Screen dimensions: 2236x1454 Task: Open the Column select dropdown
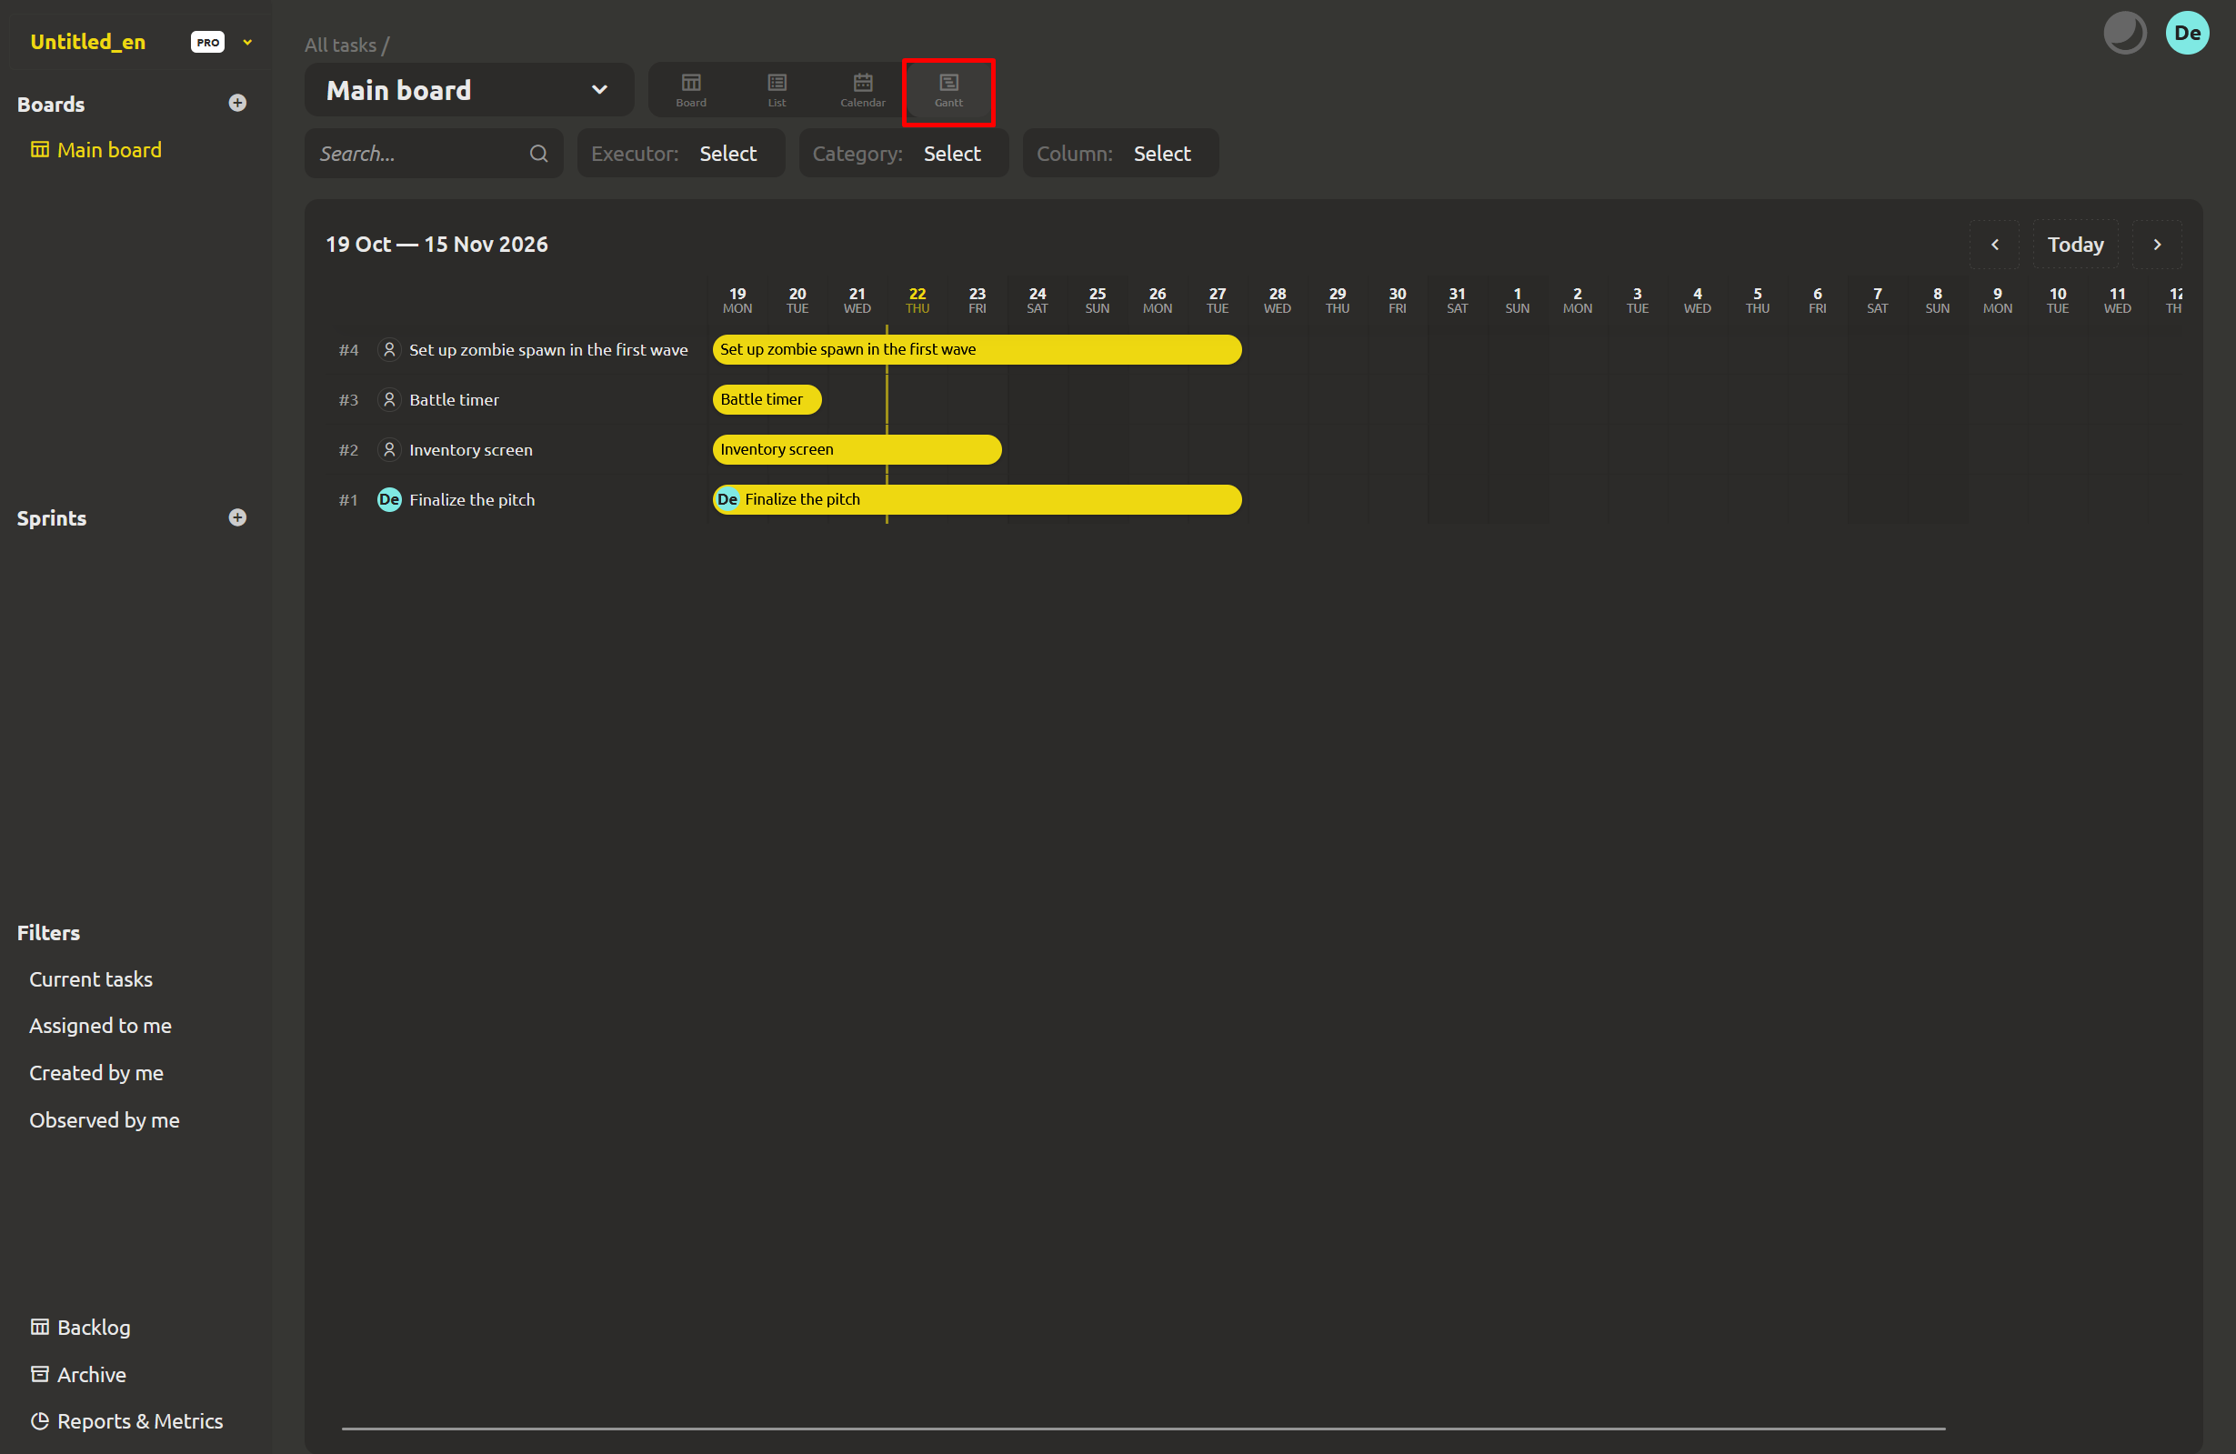click(x=1121, y=154)
